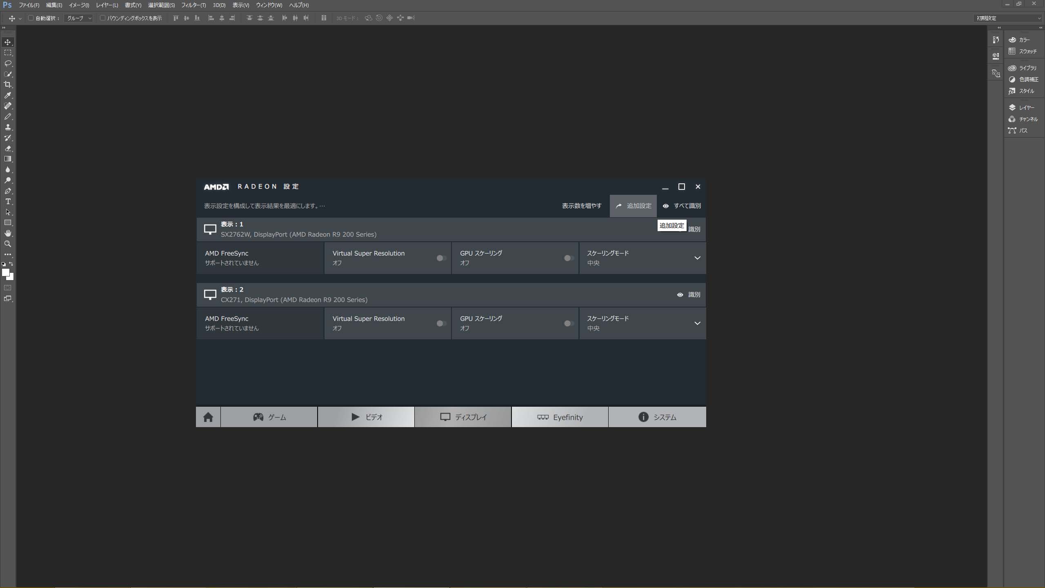Select the Gradient tool

click(x=8, y=159)
